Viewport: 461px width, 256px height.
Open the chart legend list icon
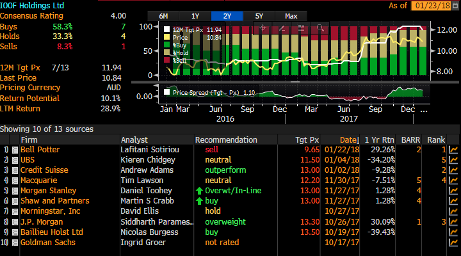tap(300, 28)
